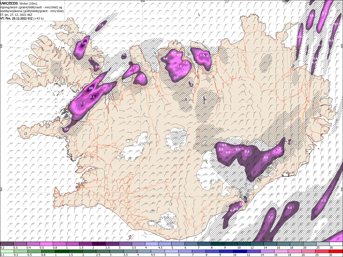Click the '25' label under the lower rain scale
This screenshot has width=343, height=257.
317,255
